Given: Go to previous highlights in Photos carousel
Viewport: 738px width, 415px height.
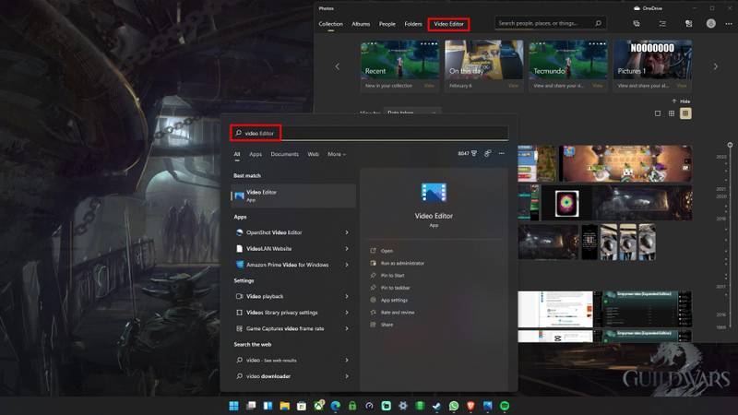Looking at the screenshot, I should (337, 66).
